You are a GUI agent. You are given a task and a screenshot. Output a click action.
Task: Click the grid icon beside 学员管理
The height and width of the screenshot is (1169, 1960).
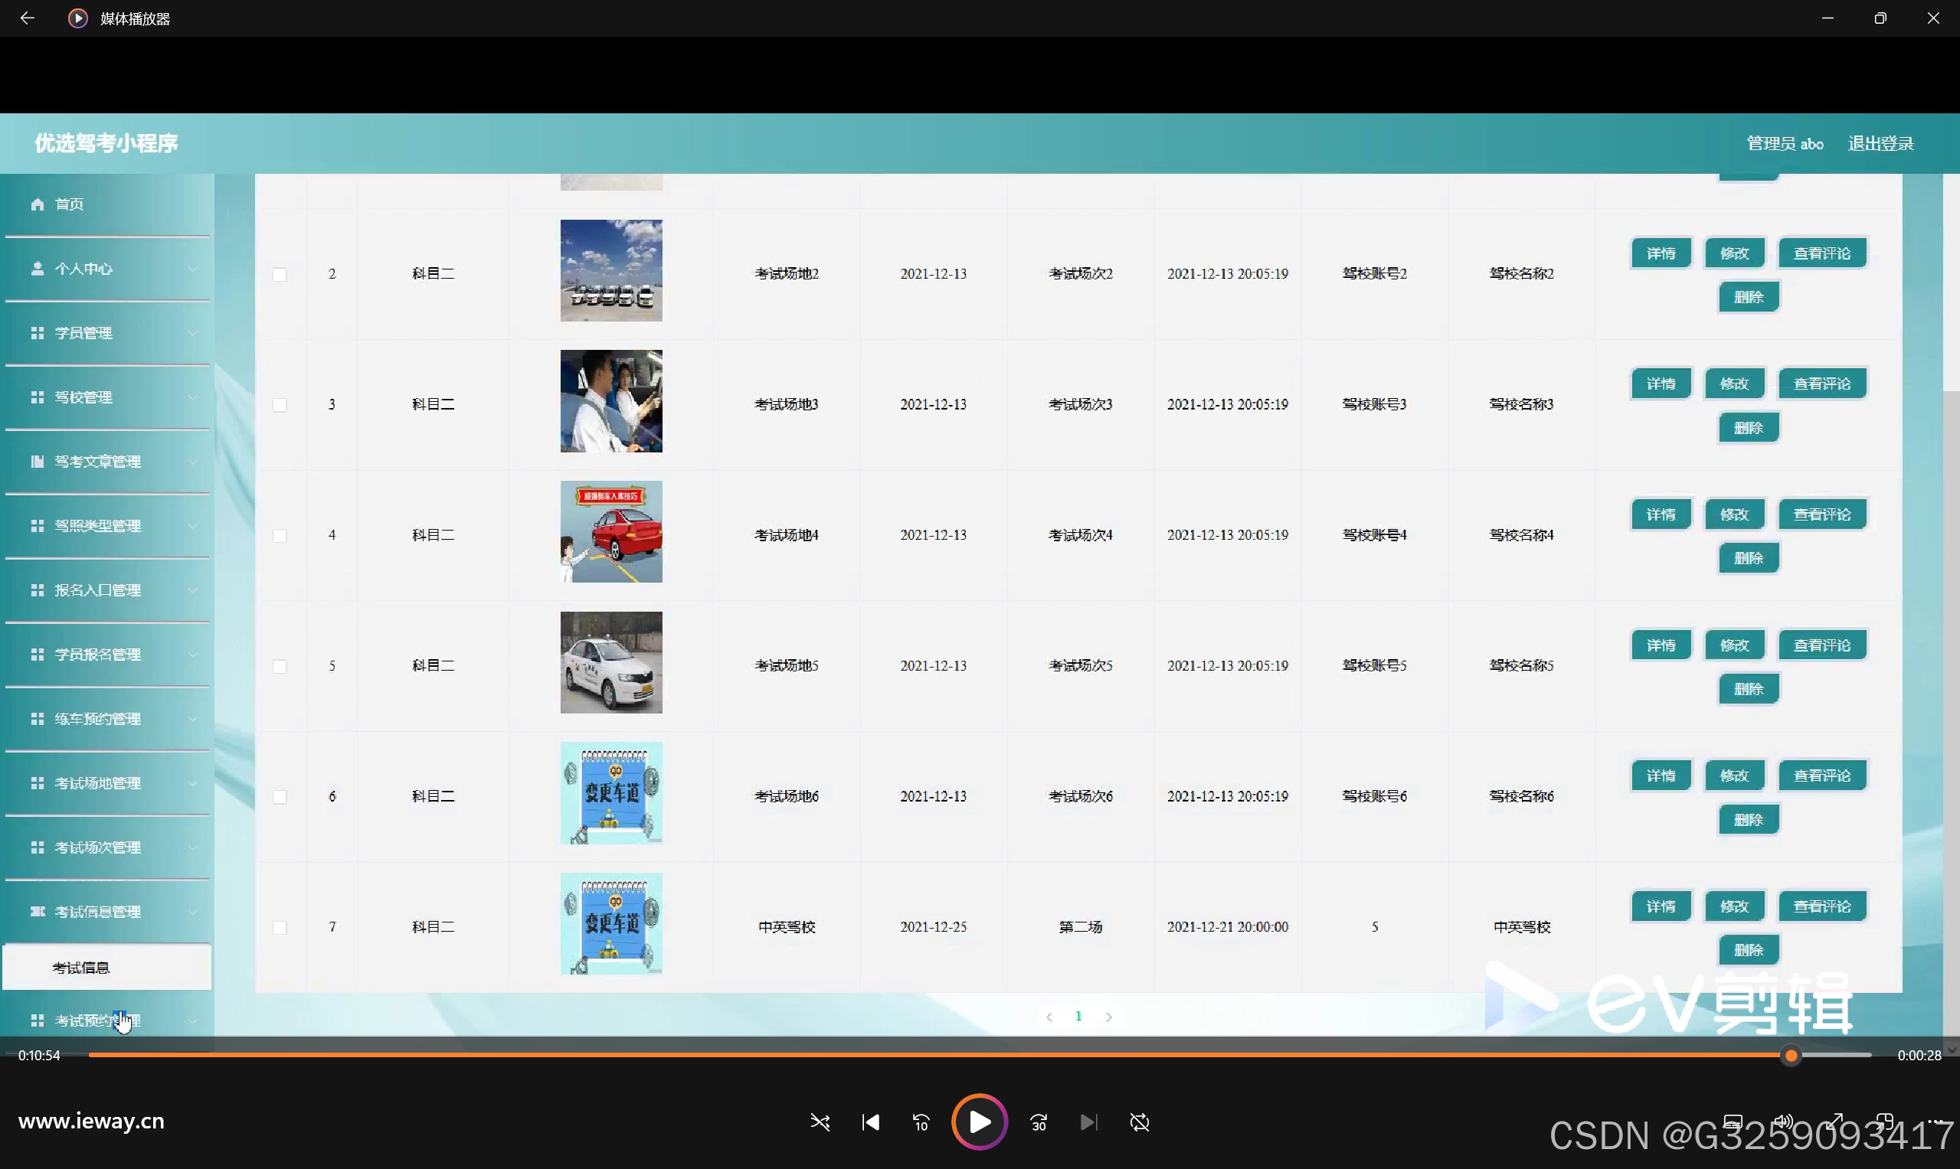pos(37,333)
